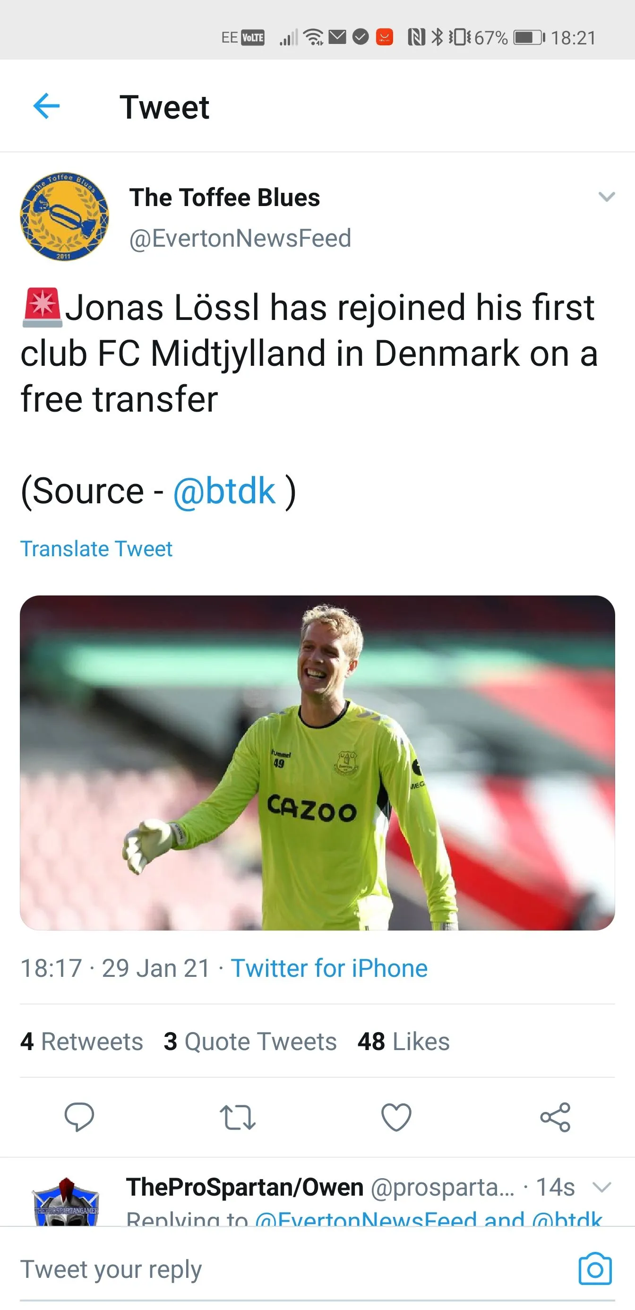Tap the back arrow icon
The image size is (635, 1310).
click(46, 106)
